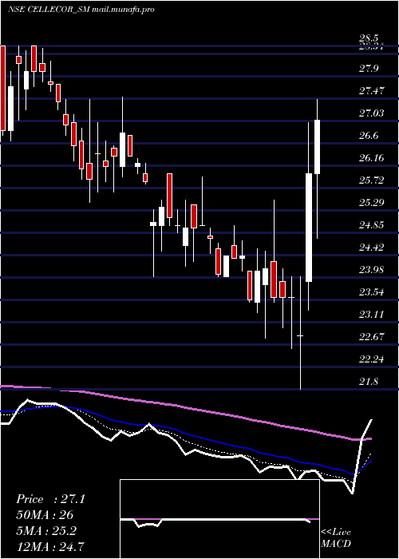The width and height of the screenshot is (399, 559).
Task: Click the 27.9 price axis label
Action: coord(368,69)
